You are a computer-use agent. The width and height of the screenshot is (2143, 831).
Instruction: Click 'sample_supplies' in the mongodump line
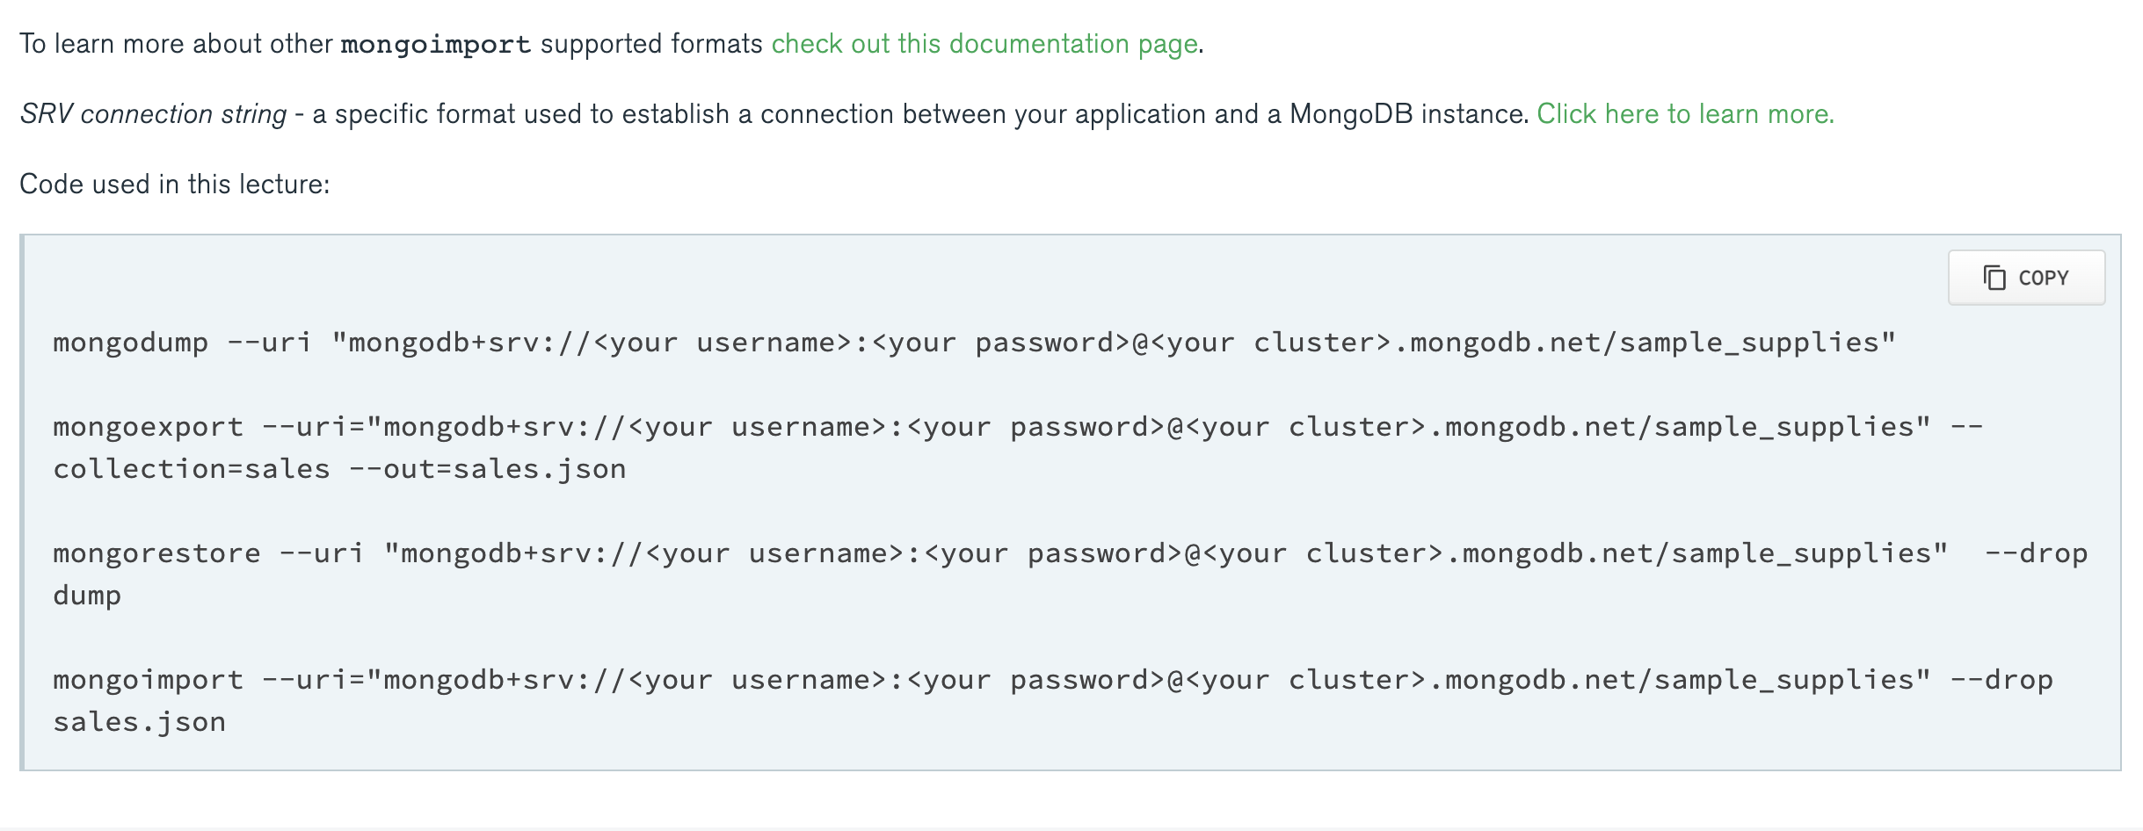[1748, 343]
